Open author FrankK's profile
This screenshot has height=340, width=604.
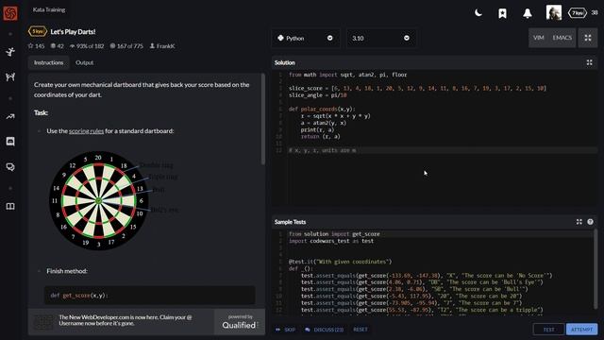pos(162,46)
